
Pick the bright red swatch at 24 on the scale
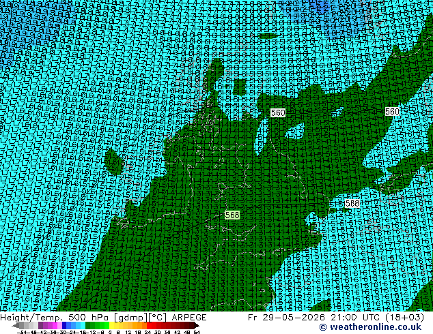149,325
